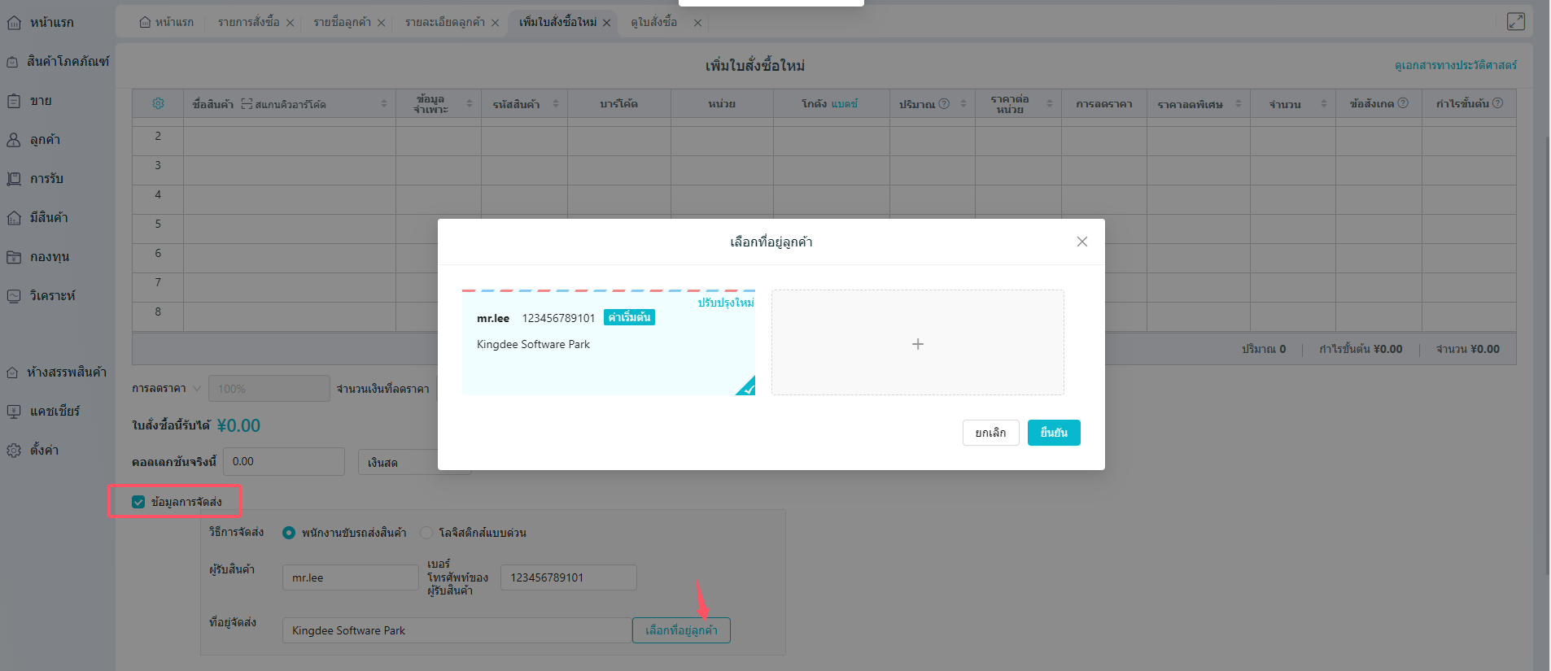Image resolution: width=1551 pixels, height=671 pixels.
Task: Open table column settings gear icon
Action: [x=158, y=103]
